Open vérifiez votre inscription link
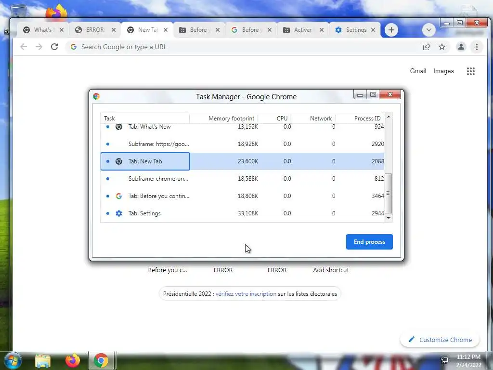This screenshot has width=493, height=370. [246, 294]
